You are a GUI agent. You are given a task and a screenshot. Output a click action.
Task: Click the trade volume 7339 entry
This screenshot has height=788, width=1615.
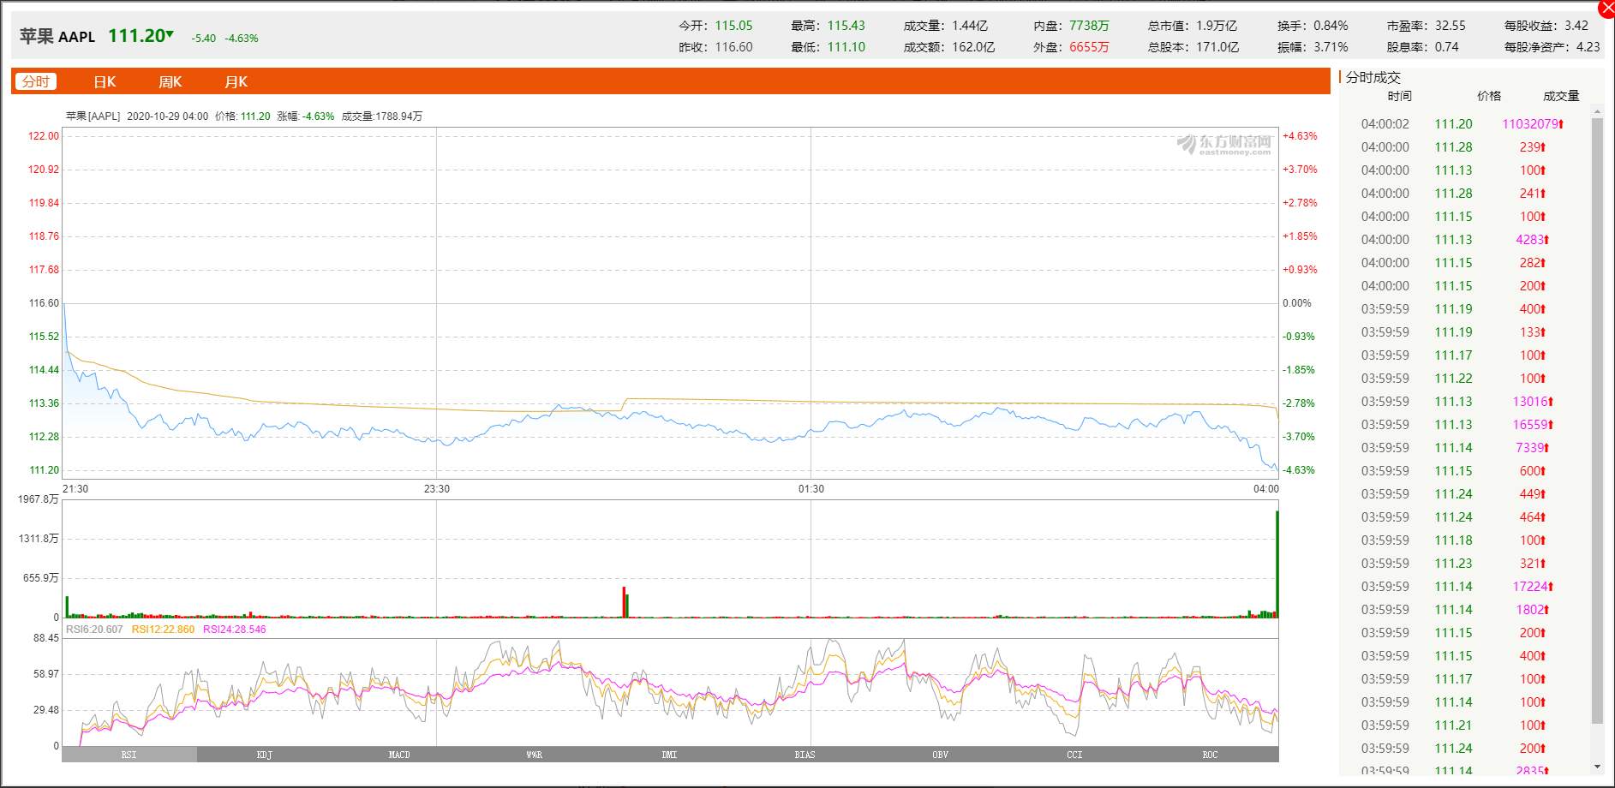pos(1531,448)
